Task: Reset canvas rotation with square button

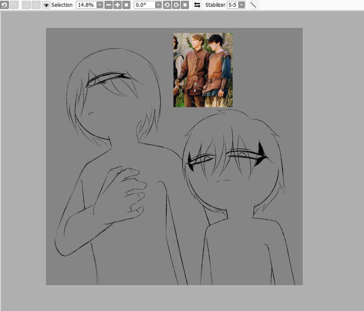Action: pos(185,5)
